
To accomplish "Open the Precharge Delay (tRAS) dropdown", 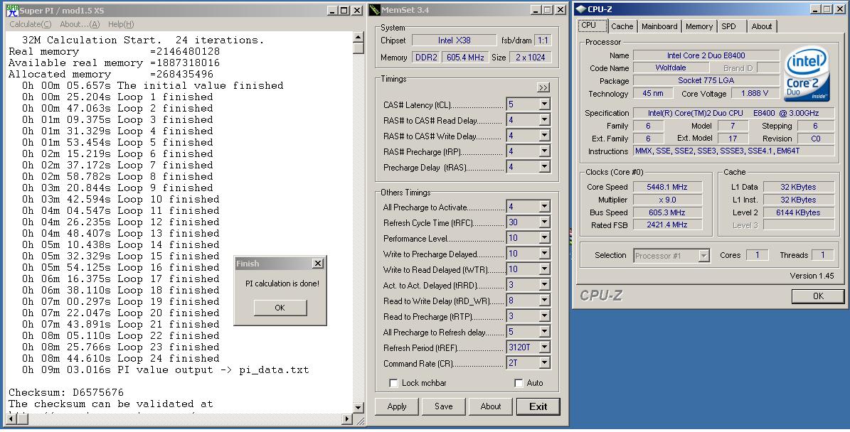I will pos(544,167).
